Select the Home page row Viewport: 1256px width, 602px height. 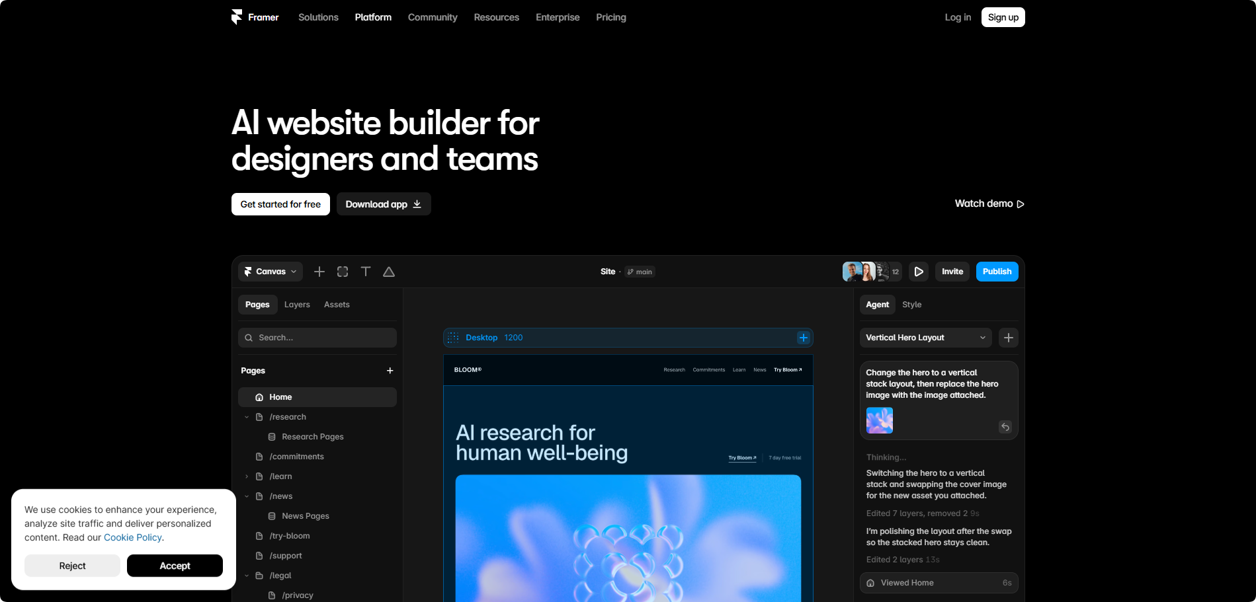(x=317, y=397)
